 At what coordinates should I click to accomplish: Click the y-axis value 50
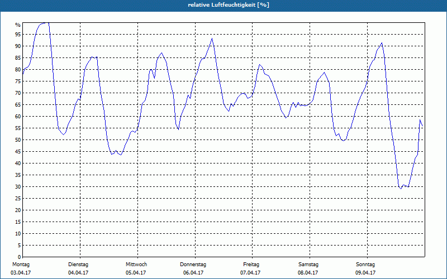point(18,140)
